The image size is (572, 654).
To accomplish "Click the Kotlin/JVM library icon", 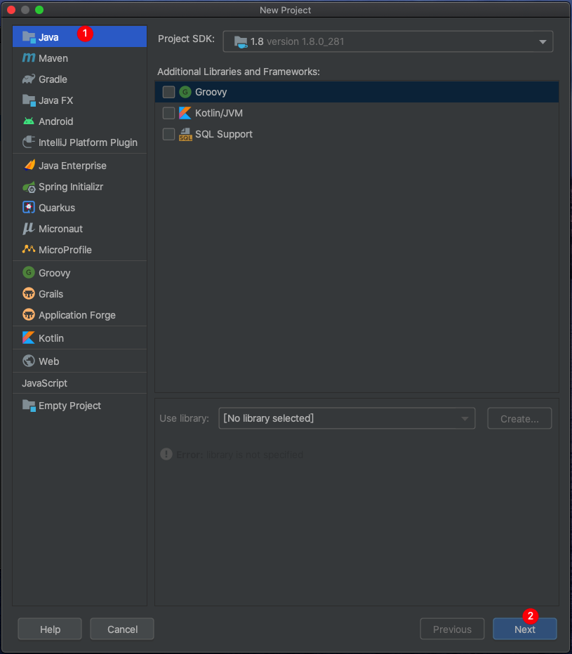I will click(185, 113).
